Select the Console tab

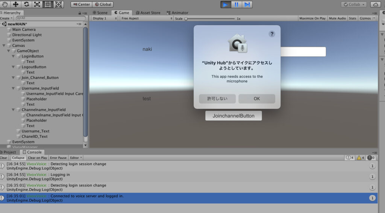[x=32, y=152]
